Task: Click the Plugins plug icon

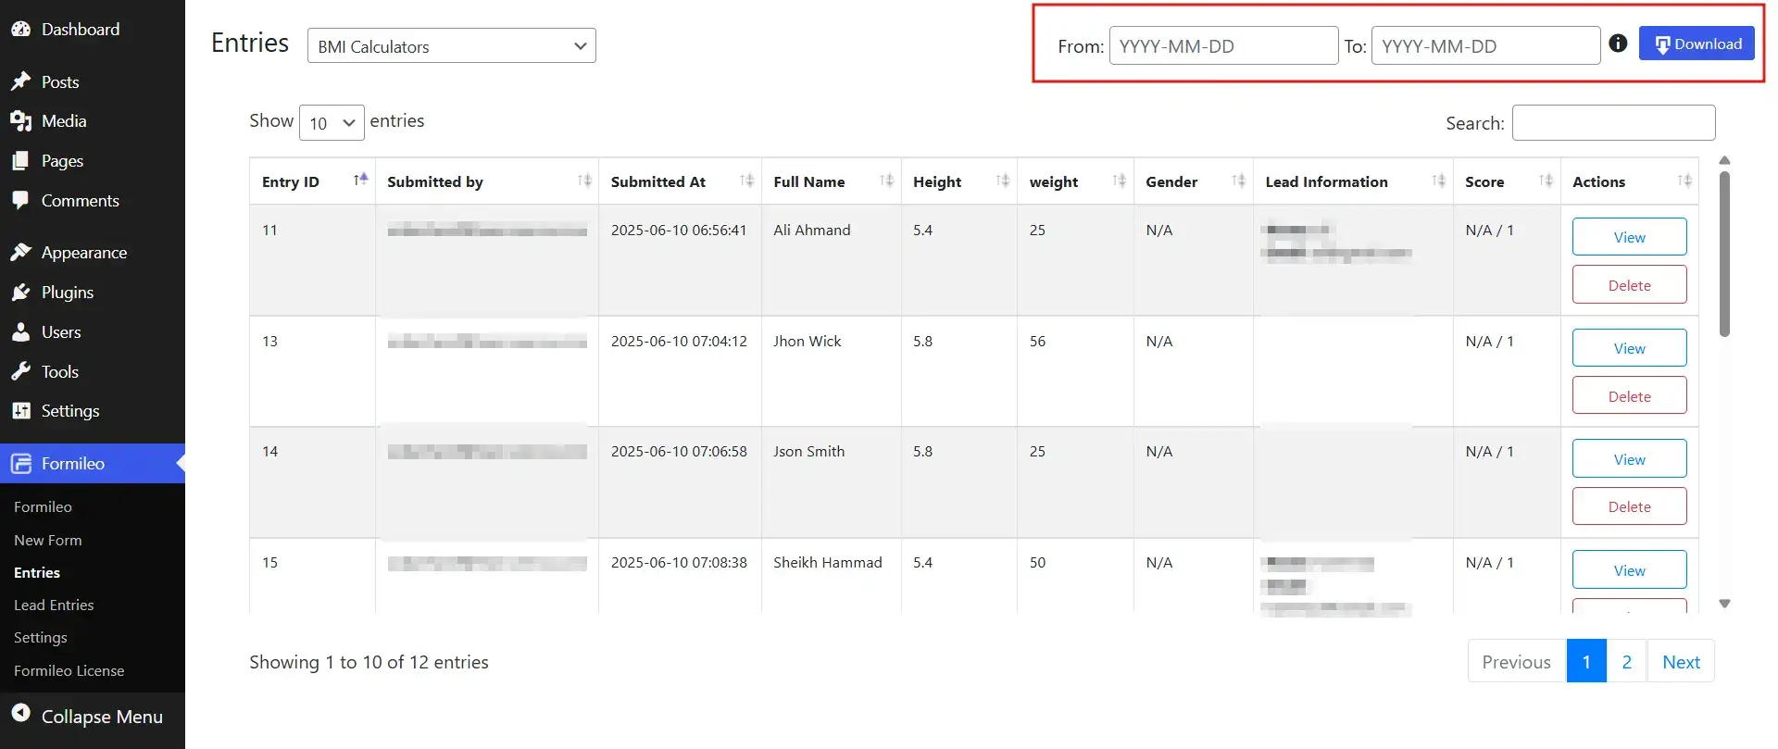Action: coord(20,293)
